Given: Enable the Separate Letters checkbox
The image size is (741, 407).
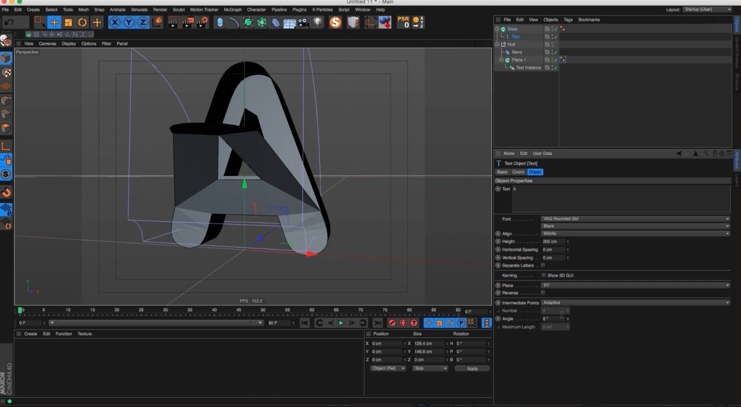Looking at the screenshot, I should [x=543, y=265].
